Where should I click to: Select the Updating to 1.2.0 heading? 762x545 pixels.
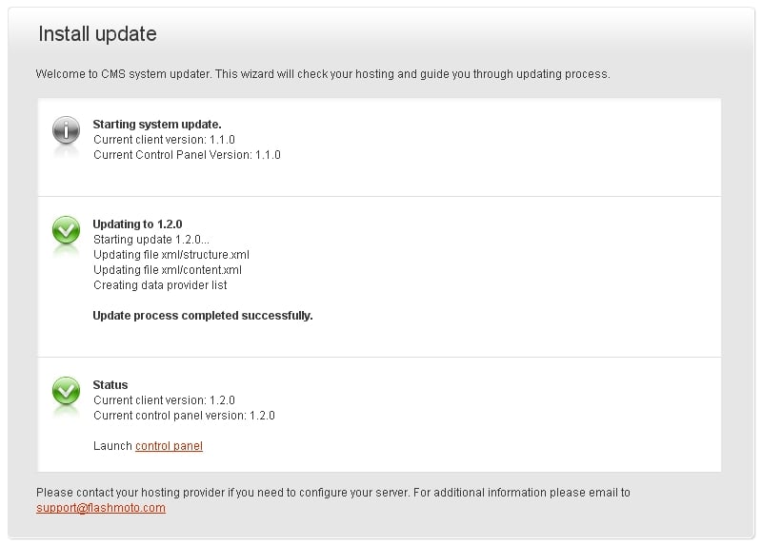click(137, 224)
